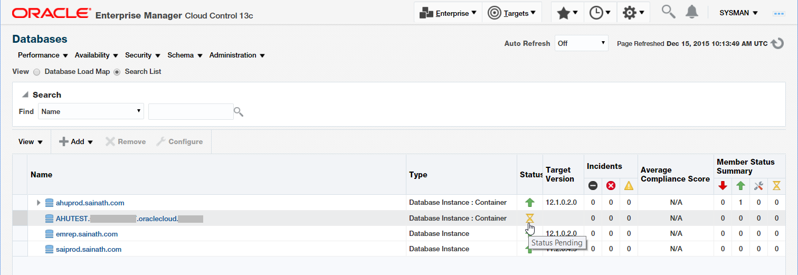This screenshot has width=798, height=275.
Task: Open the Auto Refresh dropdown
Action: [582, 43]
